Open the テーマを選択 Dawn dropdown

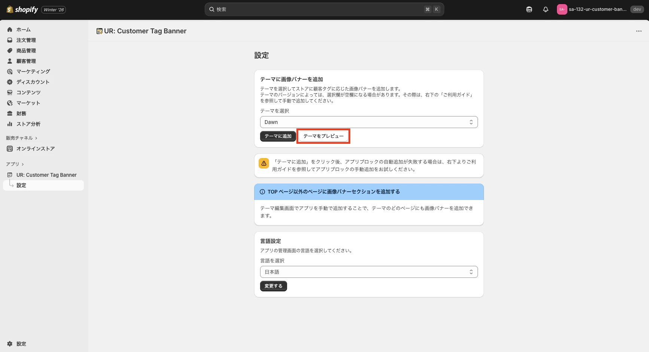pos(369,122)
